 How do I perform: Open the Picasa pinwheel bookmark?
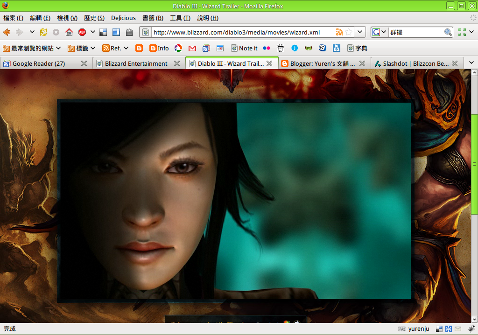point(178,48)
